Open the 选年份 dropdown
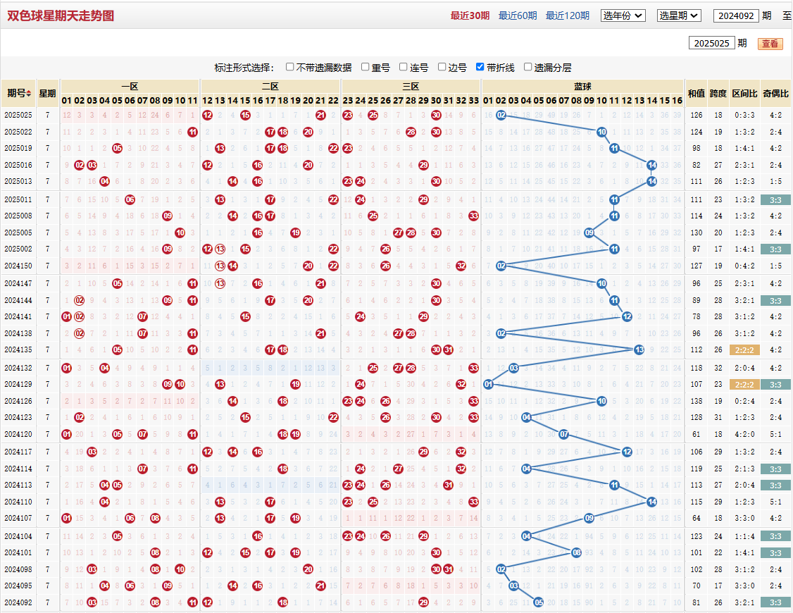The width and height of the screenshot is (793, 613). tap(623, 16)
